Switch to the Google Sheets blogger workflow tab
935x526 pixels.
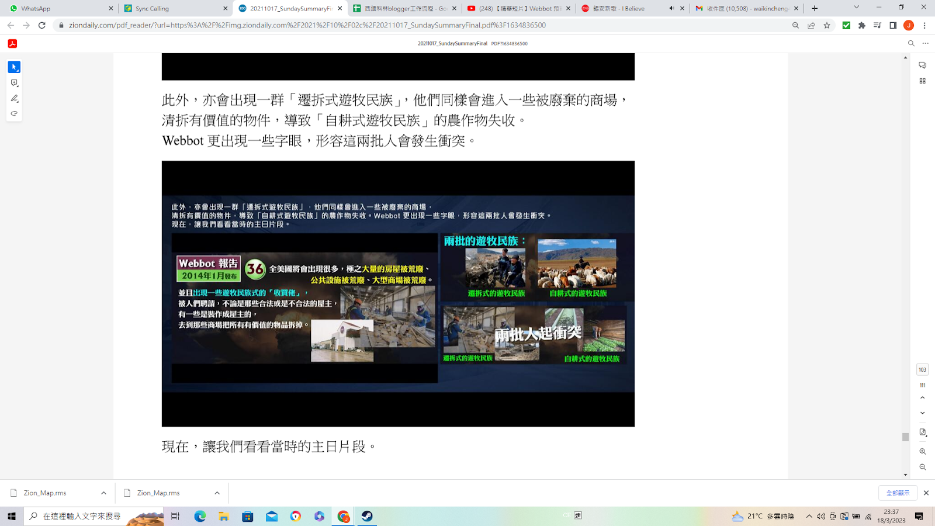(x=403, y=8)
